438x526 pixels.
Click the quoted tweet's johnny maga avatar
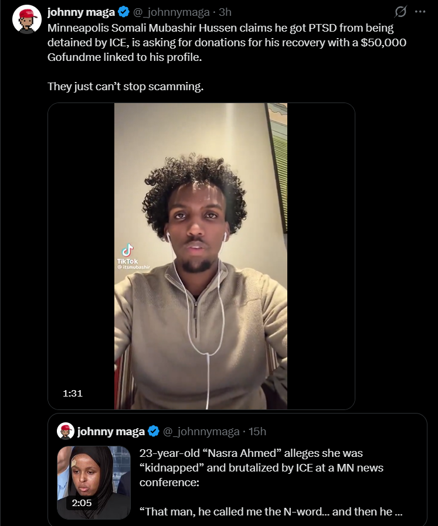[x=66, y=431]
